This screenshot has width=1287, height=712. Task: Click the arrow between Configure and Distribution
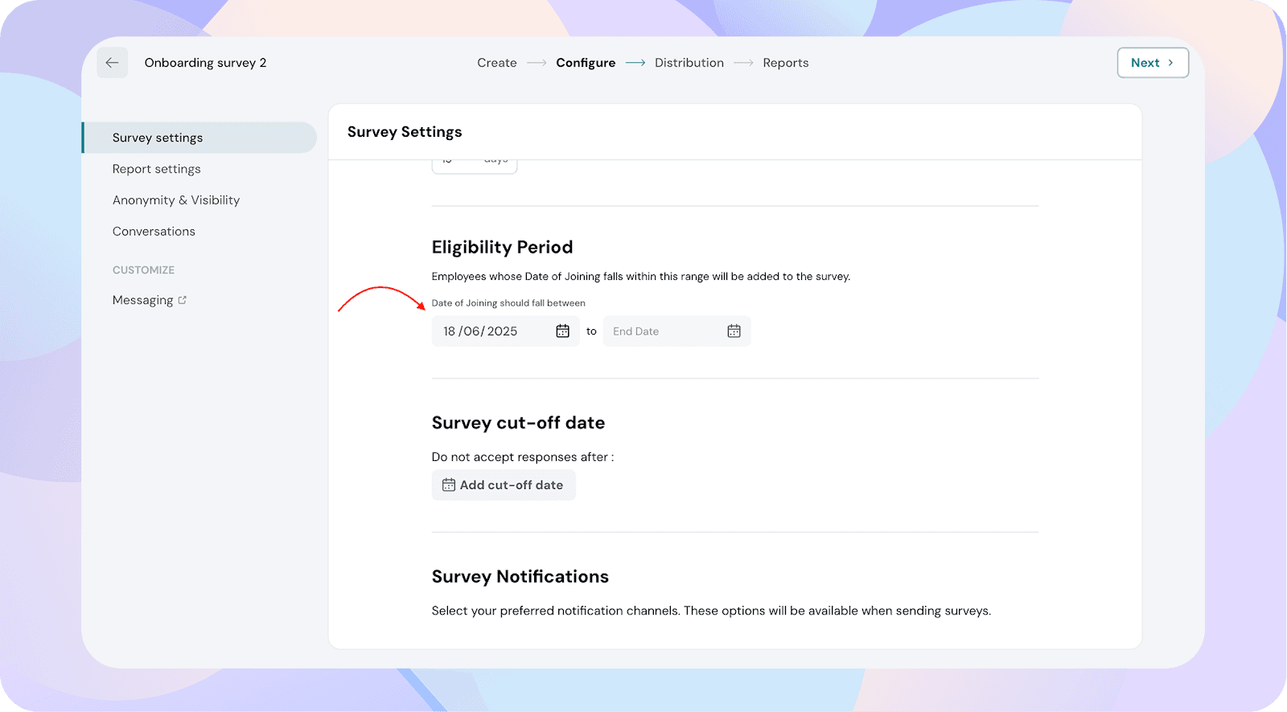[635, 63]
